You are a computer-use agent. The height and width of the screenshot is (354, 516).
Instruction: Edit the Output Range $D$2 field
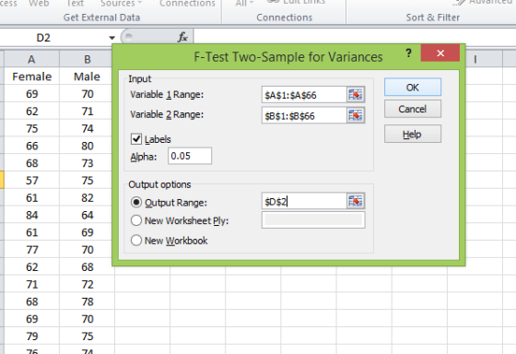coord(304,201)
